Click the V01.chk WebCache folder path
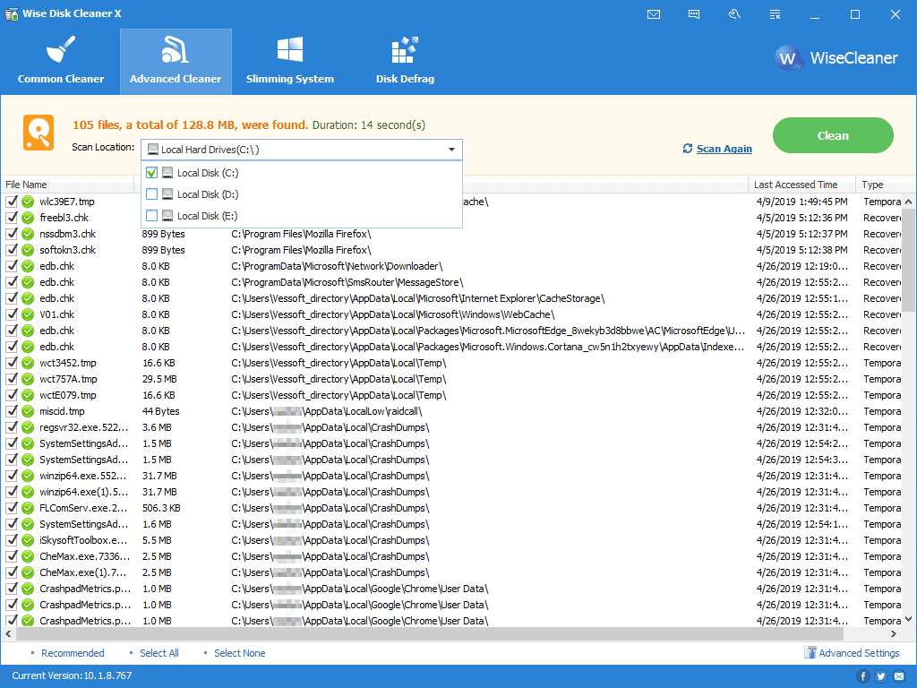 (392, 314)
